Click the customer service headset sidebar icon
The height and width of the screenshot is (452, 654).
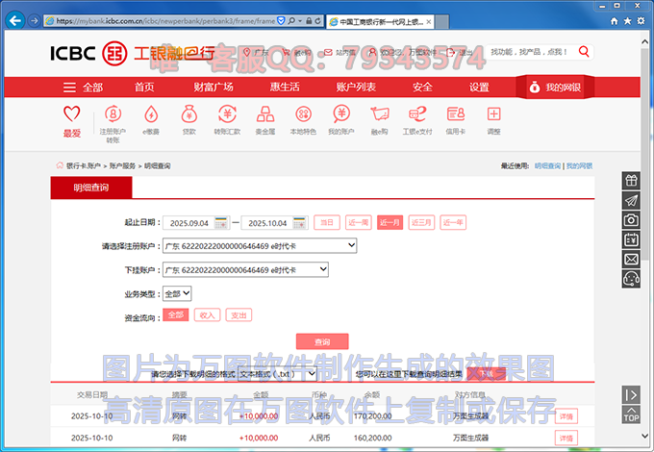tap(631, 278)
